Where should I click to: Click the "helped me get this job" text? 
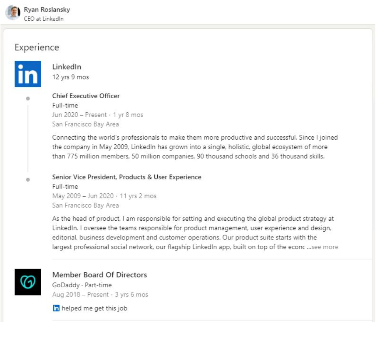(94, 309)
